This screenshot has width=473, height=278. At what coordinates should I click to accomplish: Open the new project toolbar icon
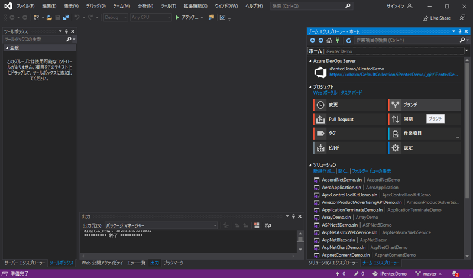point(37,18)
